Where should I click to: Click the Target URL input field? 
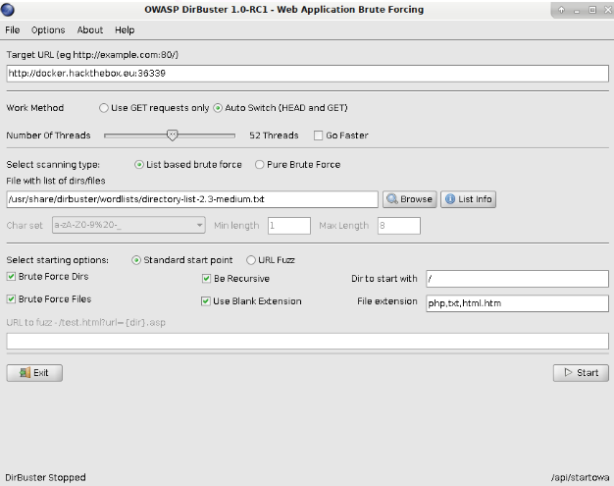pyautogui.click(x=307, y=74)
